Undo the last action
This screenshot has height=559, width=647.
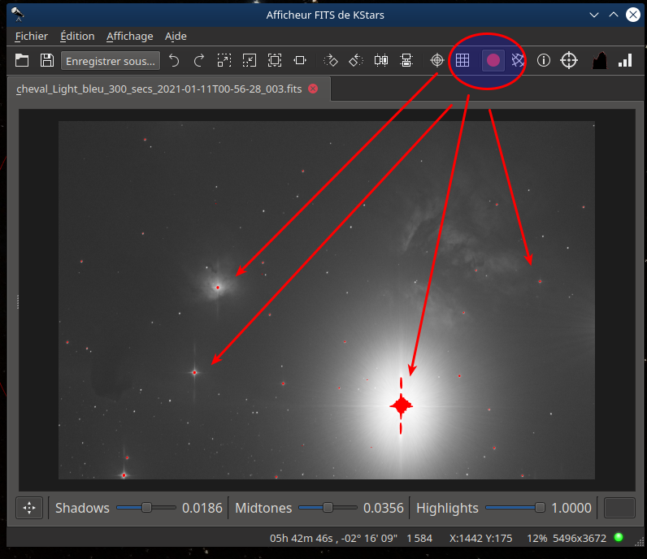pos(174,61)
